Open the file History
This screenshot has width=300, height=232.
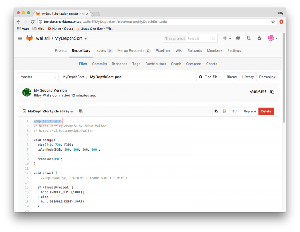(x=248, y=77)
